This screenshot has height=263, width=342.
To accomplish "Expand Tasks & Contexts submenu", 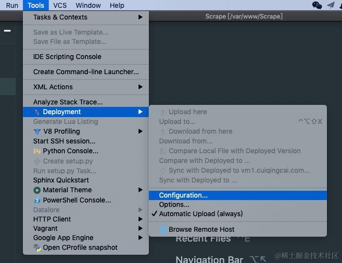I will [x=86, y=17].
